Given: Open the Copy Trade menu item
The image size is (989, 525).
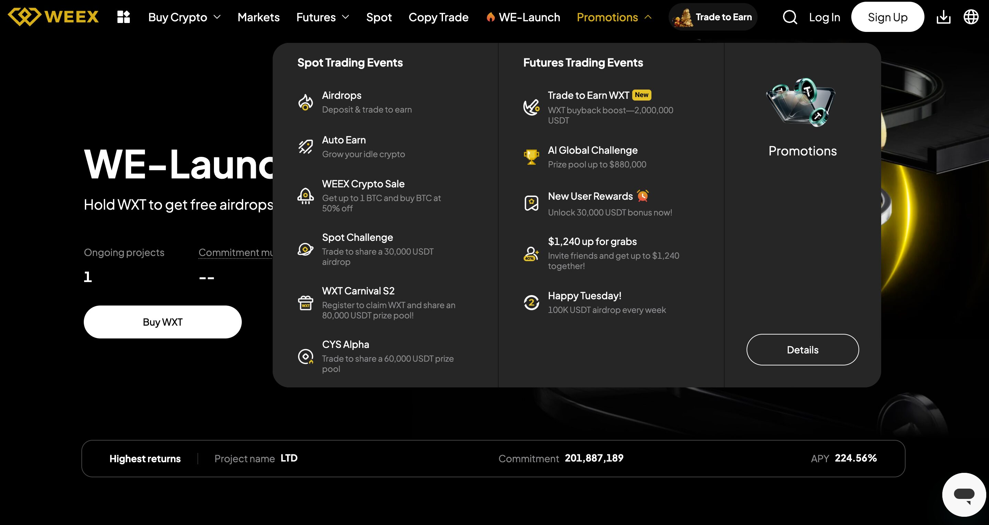Looking at the screenshot, I should point(439,17).
